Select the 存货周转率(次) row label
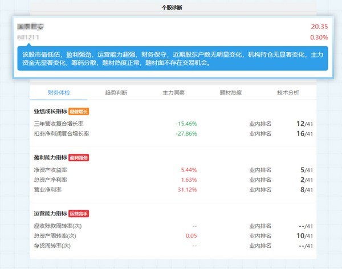This screenshot has width=342, height=269. 55,246
